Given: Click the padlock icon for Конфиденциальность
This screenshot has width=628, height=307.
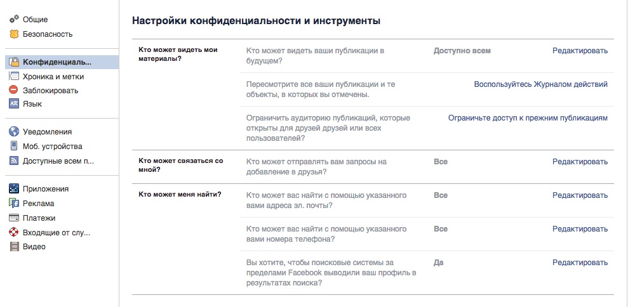Looking at the screenshot, I should click(14, 62).
